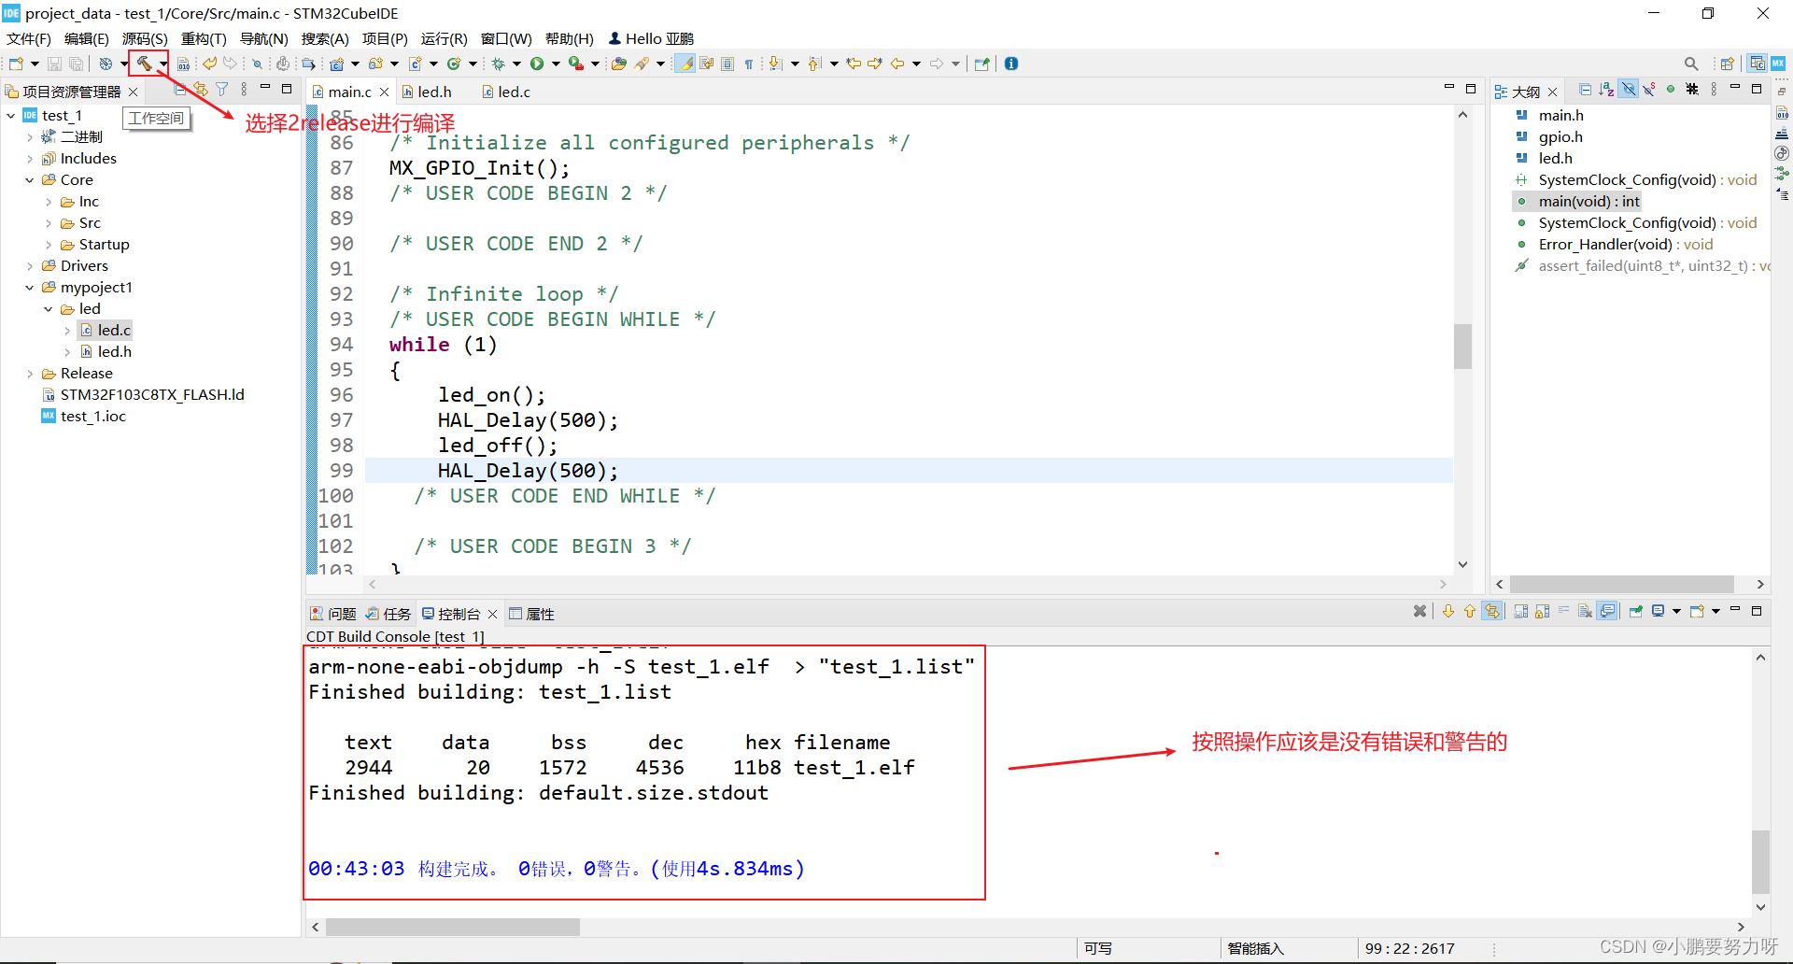This screenshot has height=964, width=1793.
Task: Expand the Drivers folder in project tree
Action: pos(30,266)
